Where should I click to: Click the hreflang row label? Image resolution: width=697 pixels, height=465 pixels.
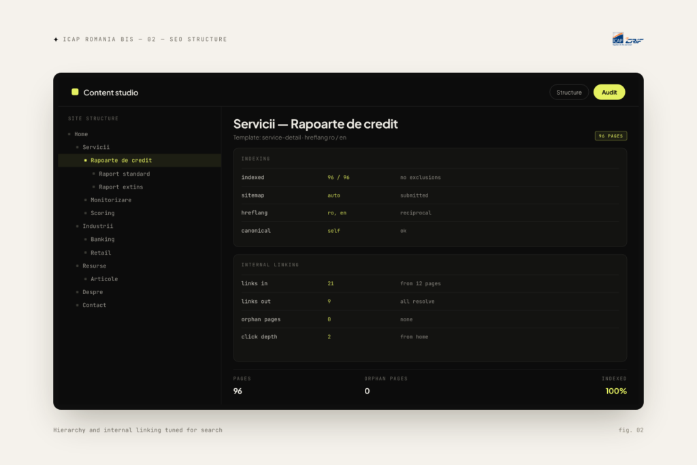pyautogui.click(x=255, y=213)
